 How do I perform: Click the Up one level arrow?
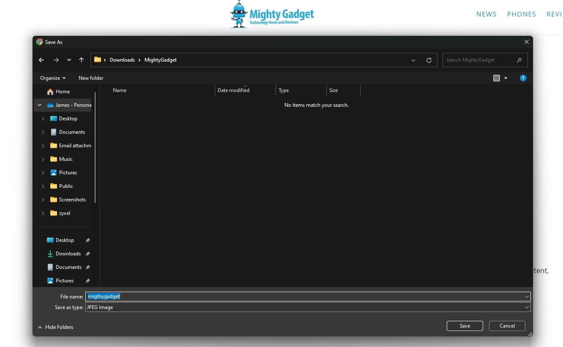tap(81, 60)
